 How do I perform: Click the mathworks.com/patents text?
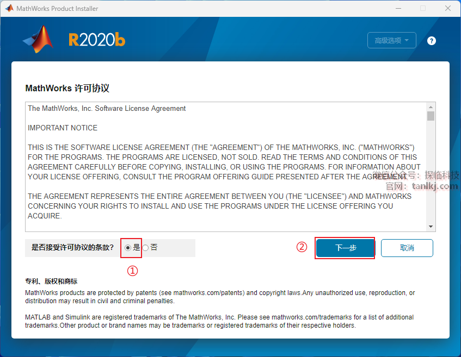click(x=208, y=293)
